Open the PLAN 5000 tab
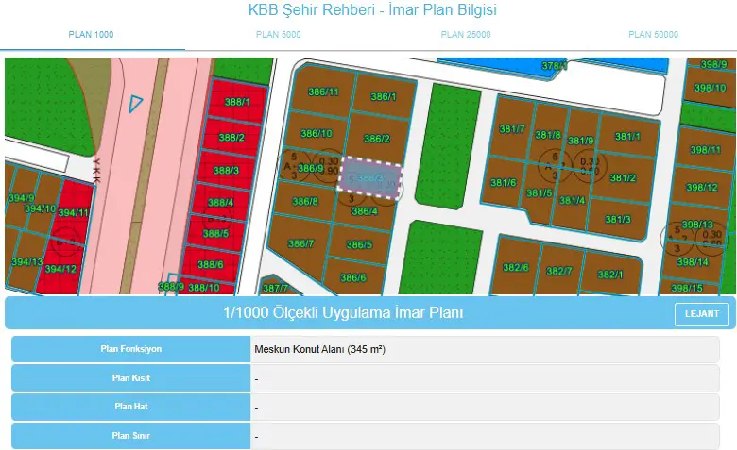 tap(278, 35)
